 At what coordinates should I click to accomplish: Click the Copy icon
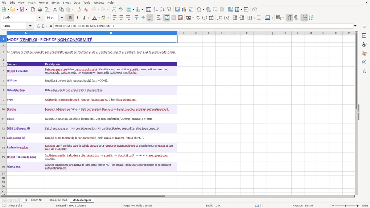coord(62,10)
